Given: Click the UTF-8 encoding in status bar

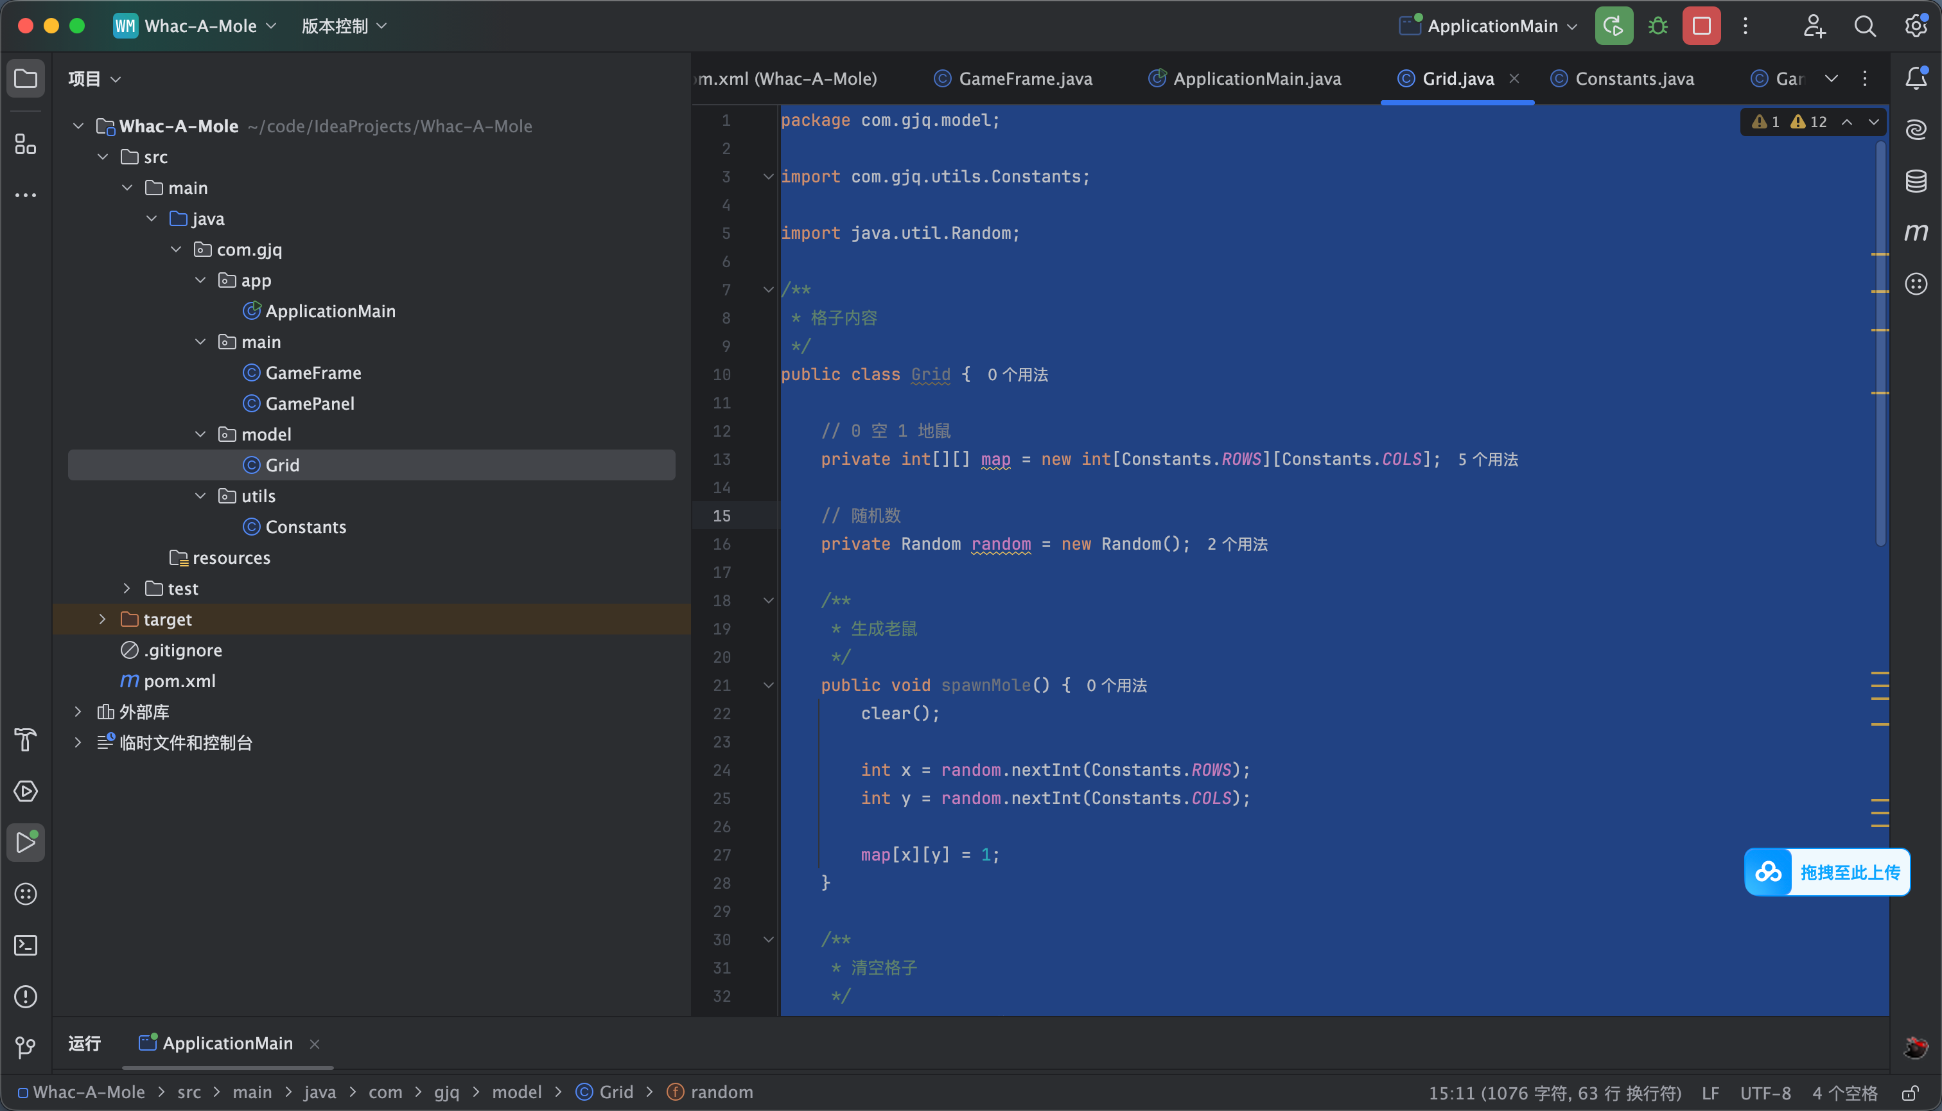Looking at the screenshot, I should click(x=1765, y=1092).
